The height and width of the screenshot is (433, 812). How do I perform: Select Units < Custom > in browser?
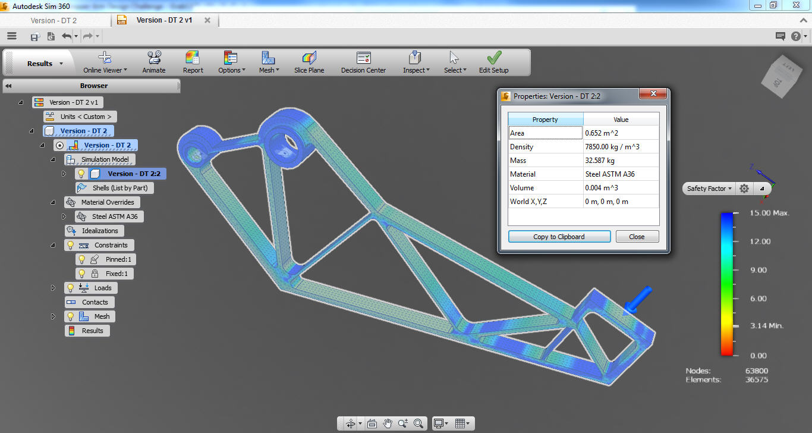80,117
